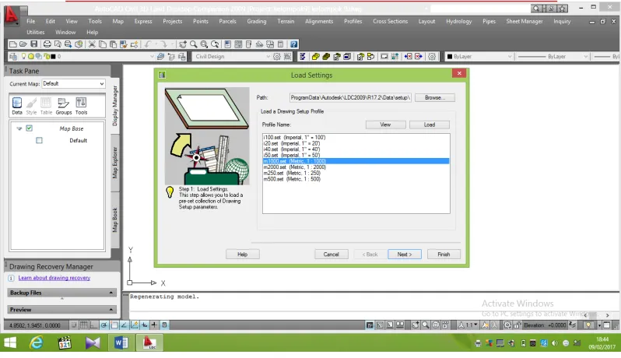This screenshot has height=358, width=621.
Task: Click Internet Explorer in the taskbar
Action: (x=37, y=342)
